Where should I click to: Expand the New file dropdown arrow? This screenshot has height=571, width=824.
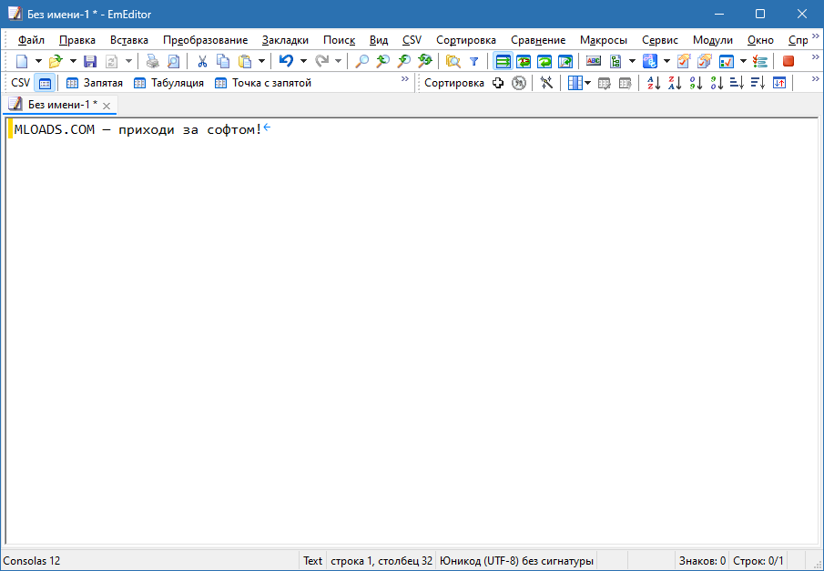[38, 62]
